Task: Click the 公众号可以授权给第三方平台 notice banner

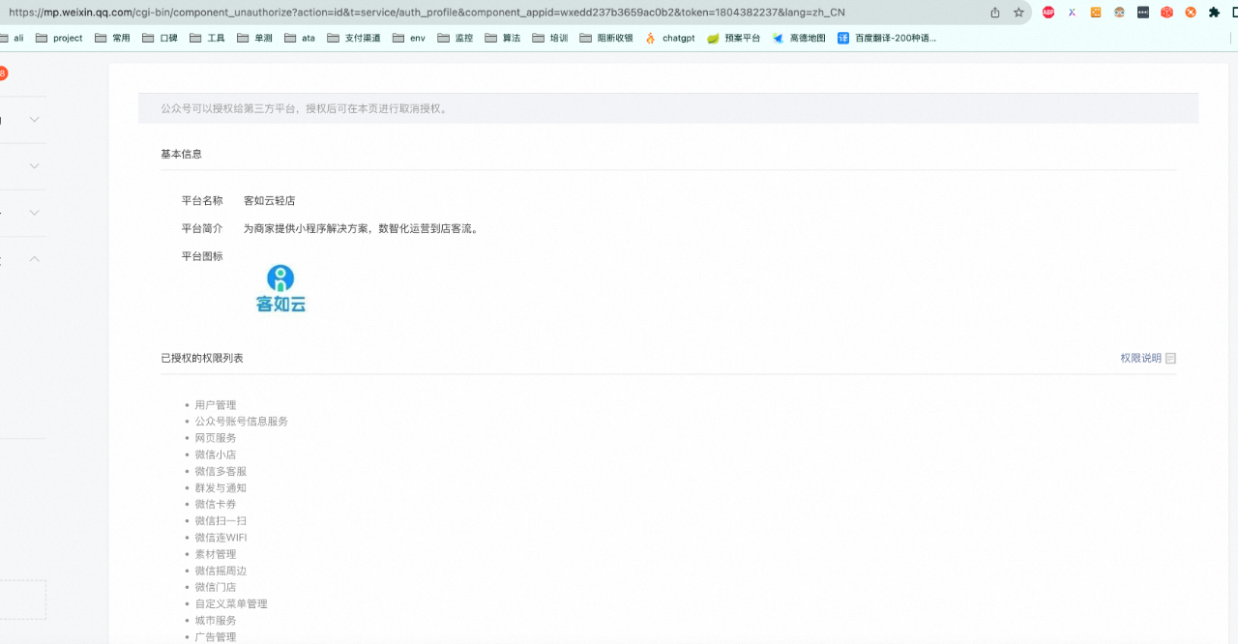Action: tap(668, 108)
